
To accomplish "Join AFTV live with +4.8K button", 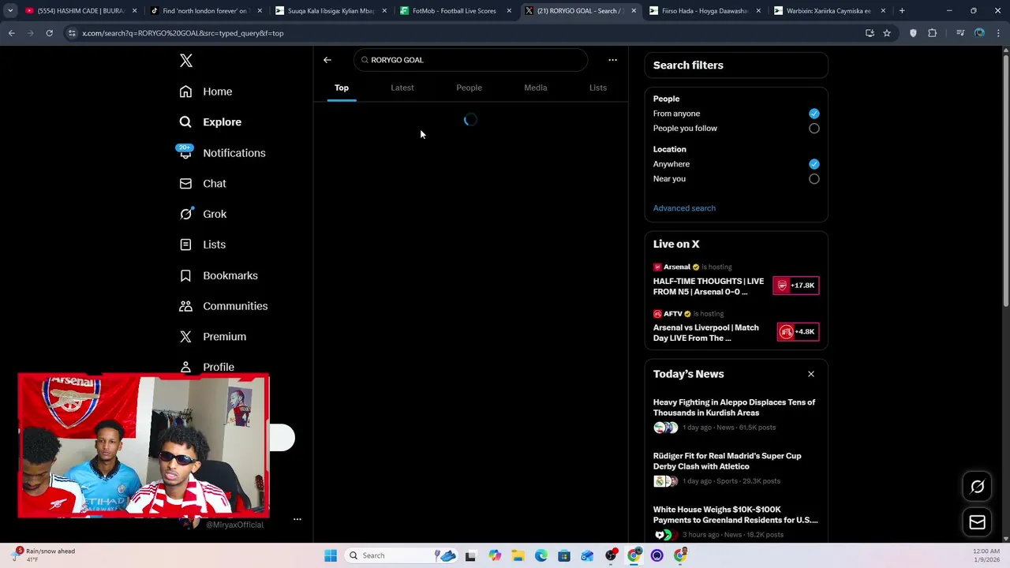I will (799, 332).
